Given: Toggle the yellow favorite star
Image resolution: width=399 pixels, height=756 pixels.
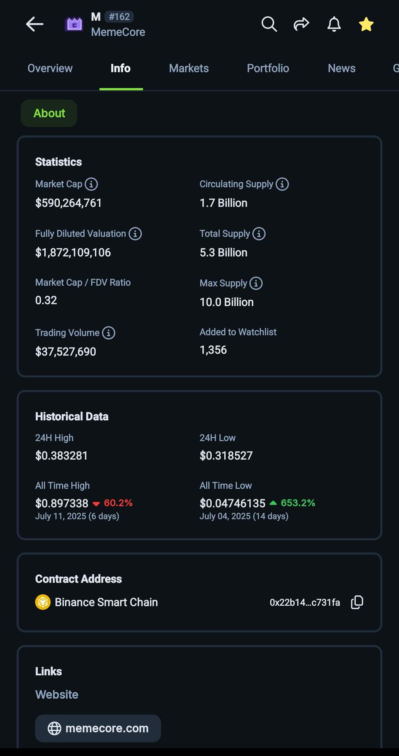Looking at the screenshot, I should (366, 24).
